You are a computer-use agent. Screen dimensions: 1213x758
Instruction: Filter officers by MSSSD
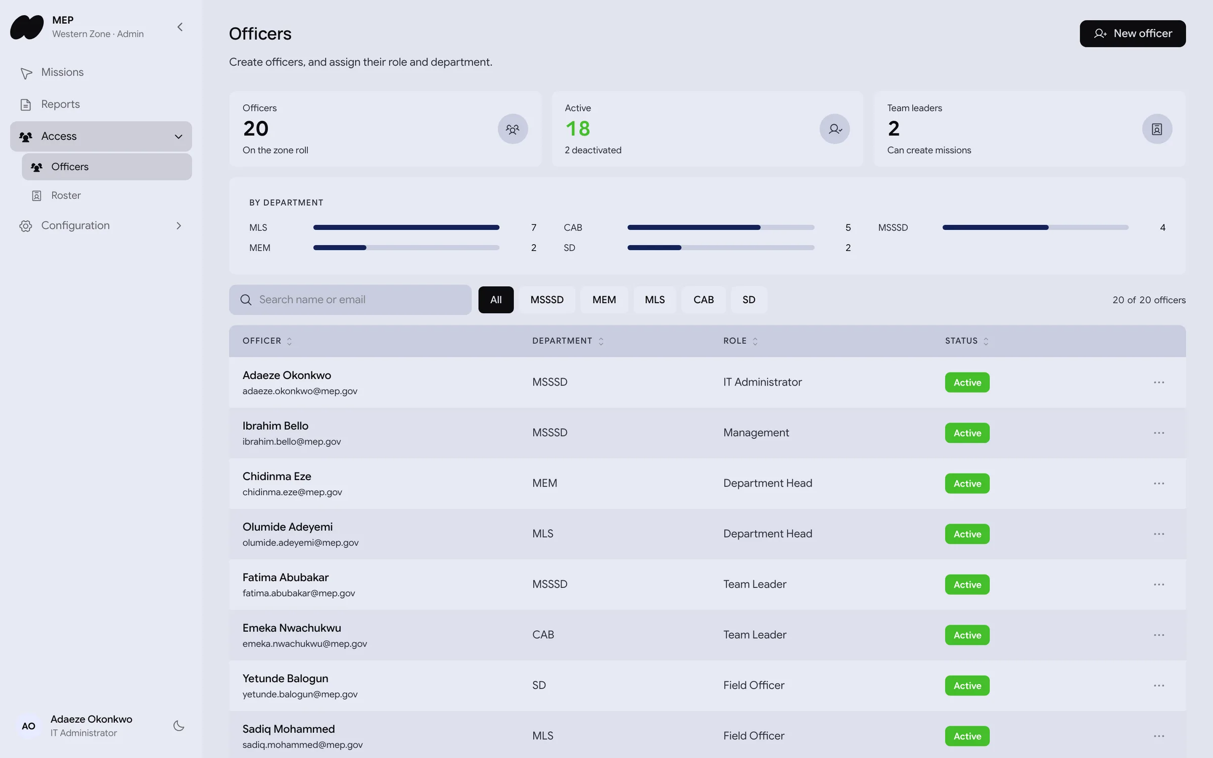tap(547, 300)
